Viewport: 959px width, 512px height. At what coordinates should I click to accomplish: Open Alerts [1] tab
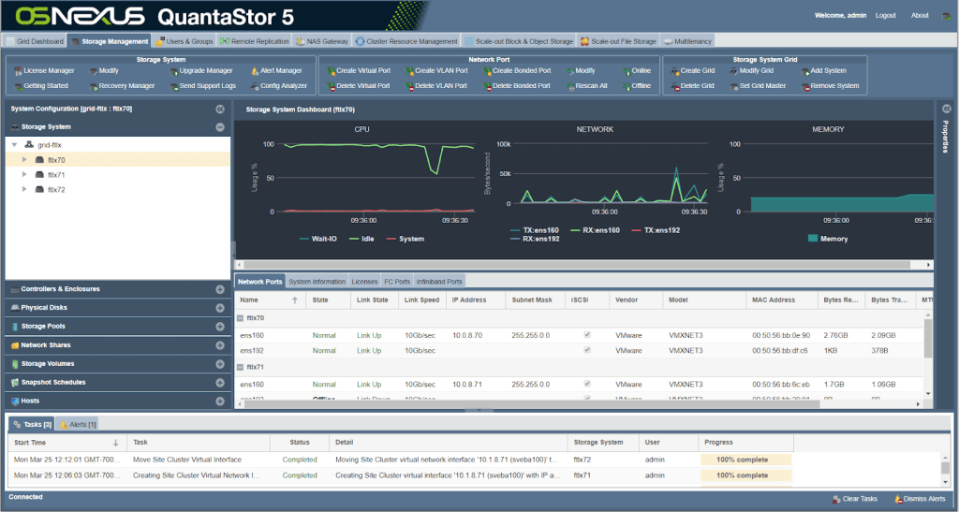click(78, 424)
